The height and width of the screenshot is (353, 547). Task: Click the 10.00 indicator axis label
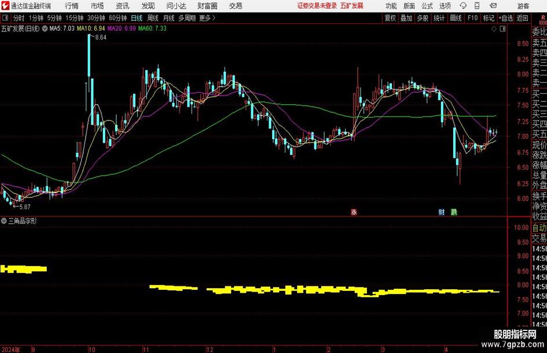pos(522,228)
